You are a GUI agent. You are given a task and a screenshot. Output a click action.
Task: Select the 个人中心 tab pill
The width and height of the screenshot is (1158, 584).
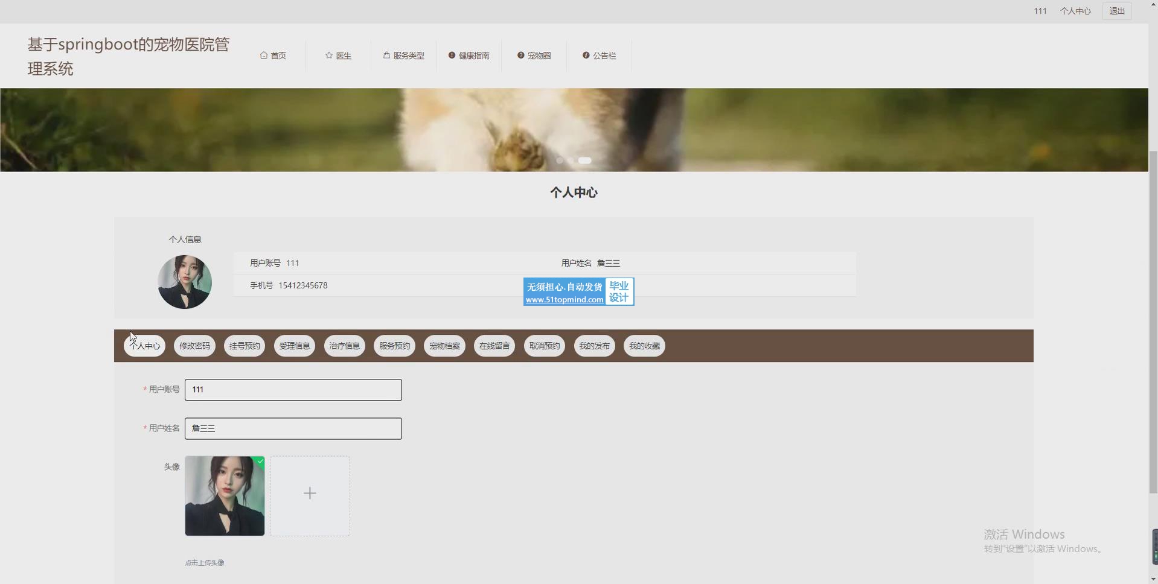(145, 346)
